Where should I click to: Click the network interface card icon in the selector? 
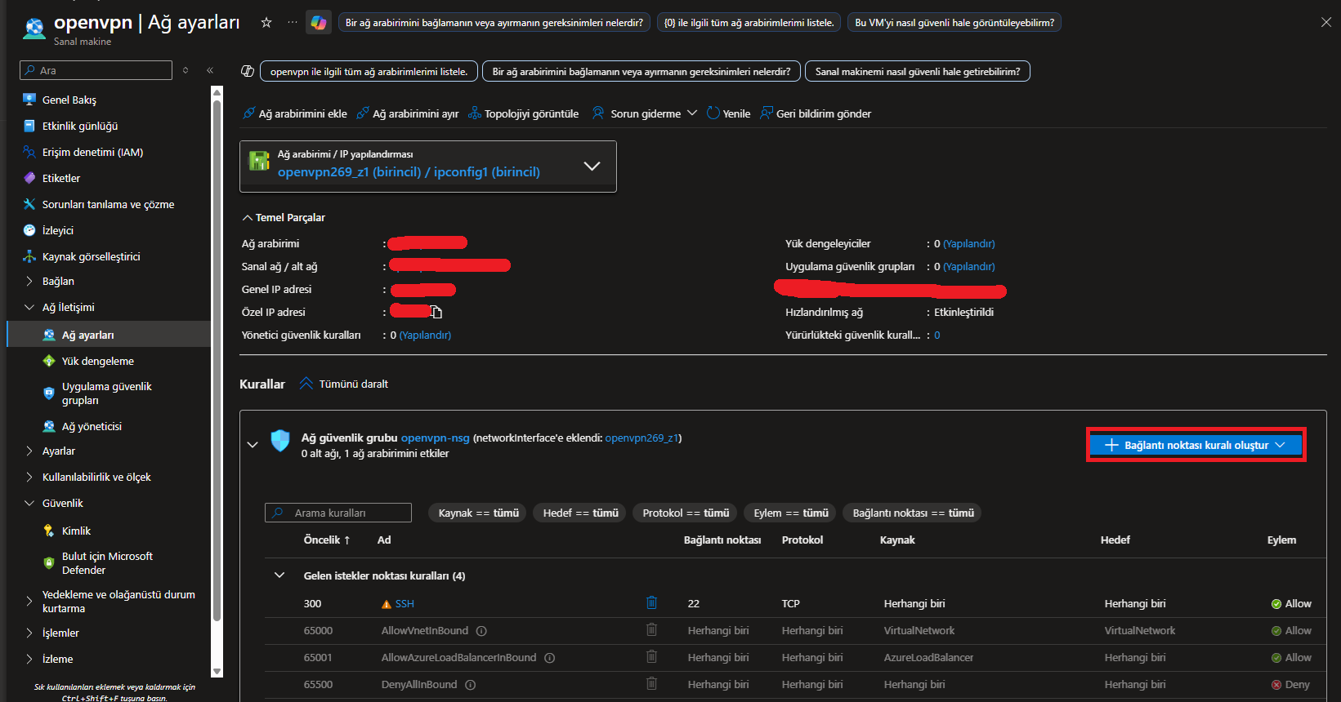[x=259, y=161]
